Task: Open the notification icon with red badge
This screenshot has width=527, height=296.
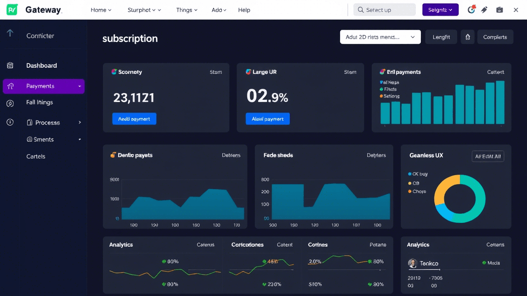Action: click(472, 9)
